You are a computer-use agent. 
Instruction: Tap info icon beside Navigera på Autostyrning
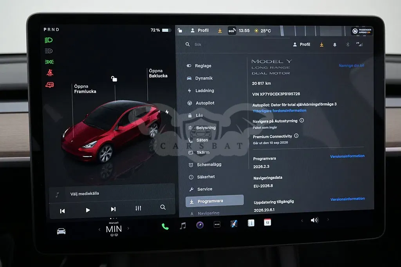pyautogui.click(x=302, y=120)
